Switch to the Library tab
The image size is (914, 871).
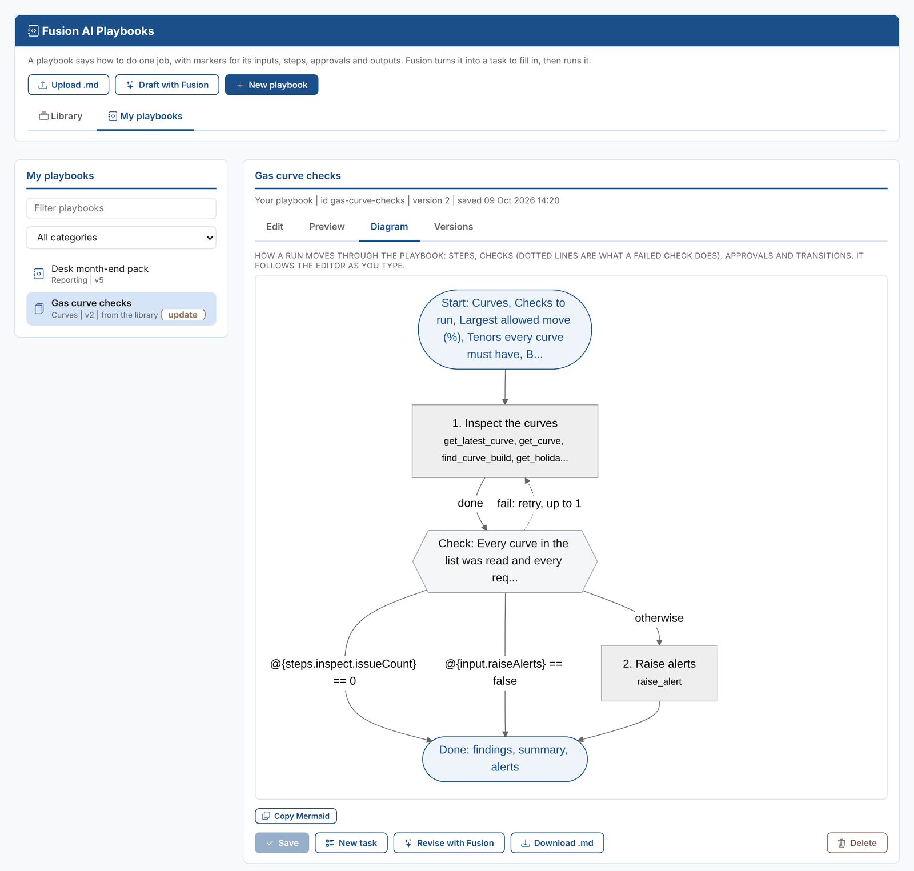61,116
